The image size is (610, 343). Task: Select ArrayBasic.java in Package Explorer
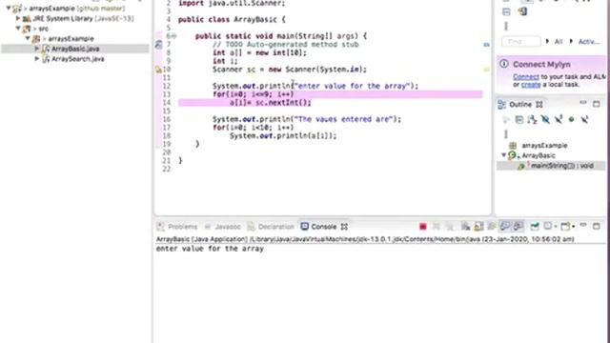click(x=75, y=49)
